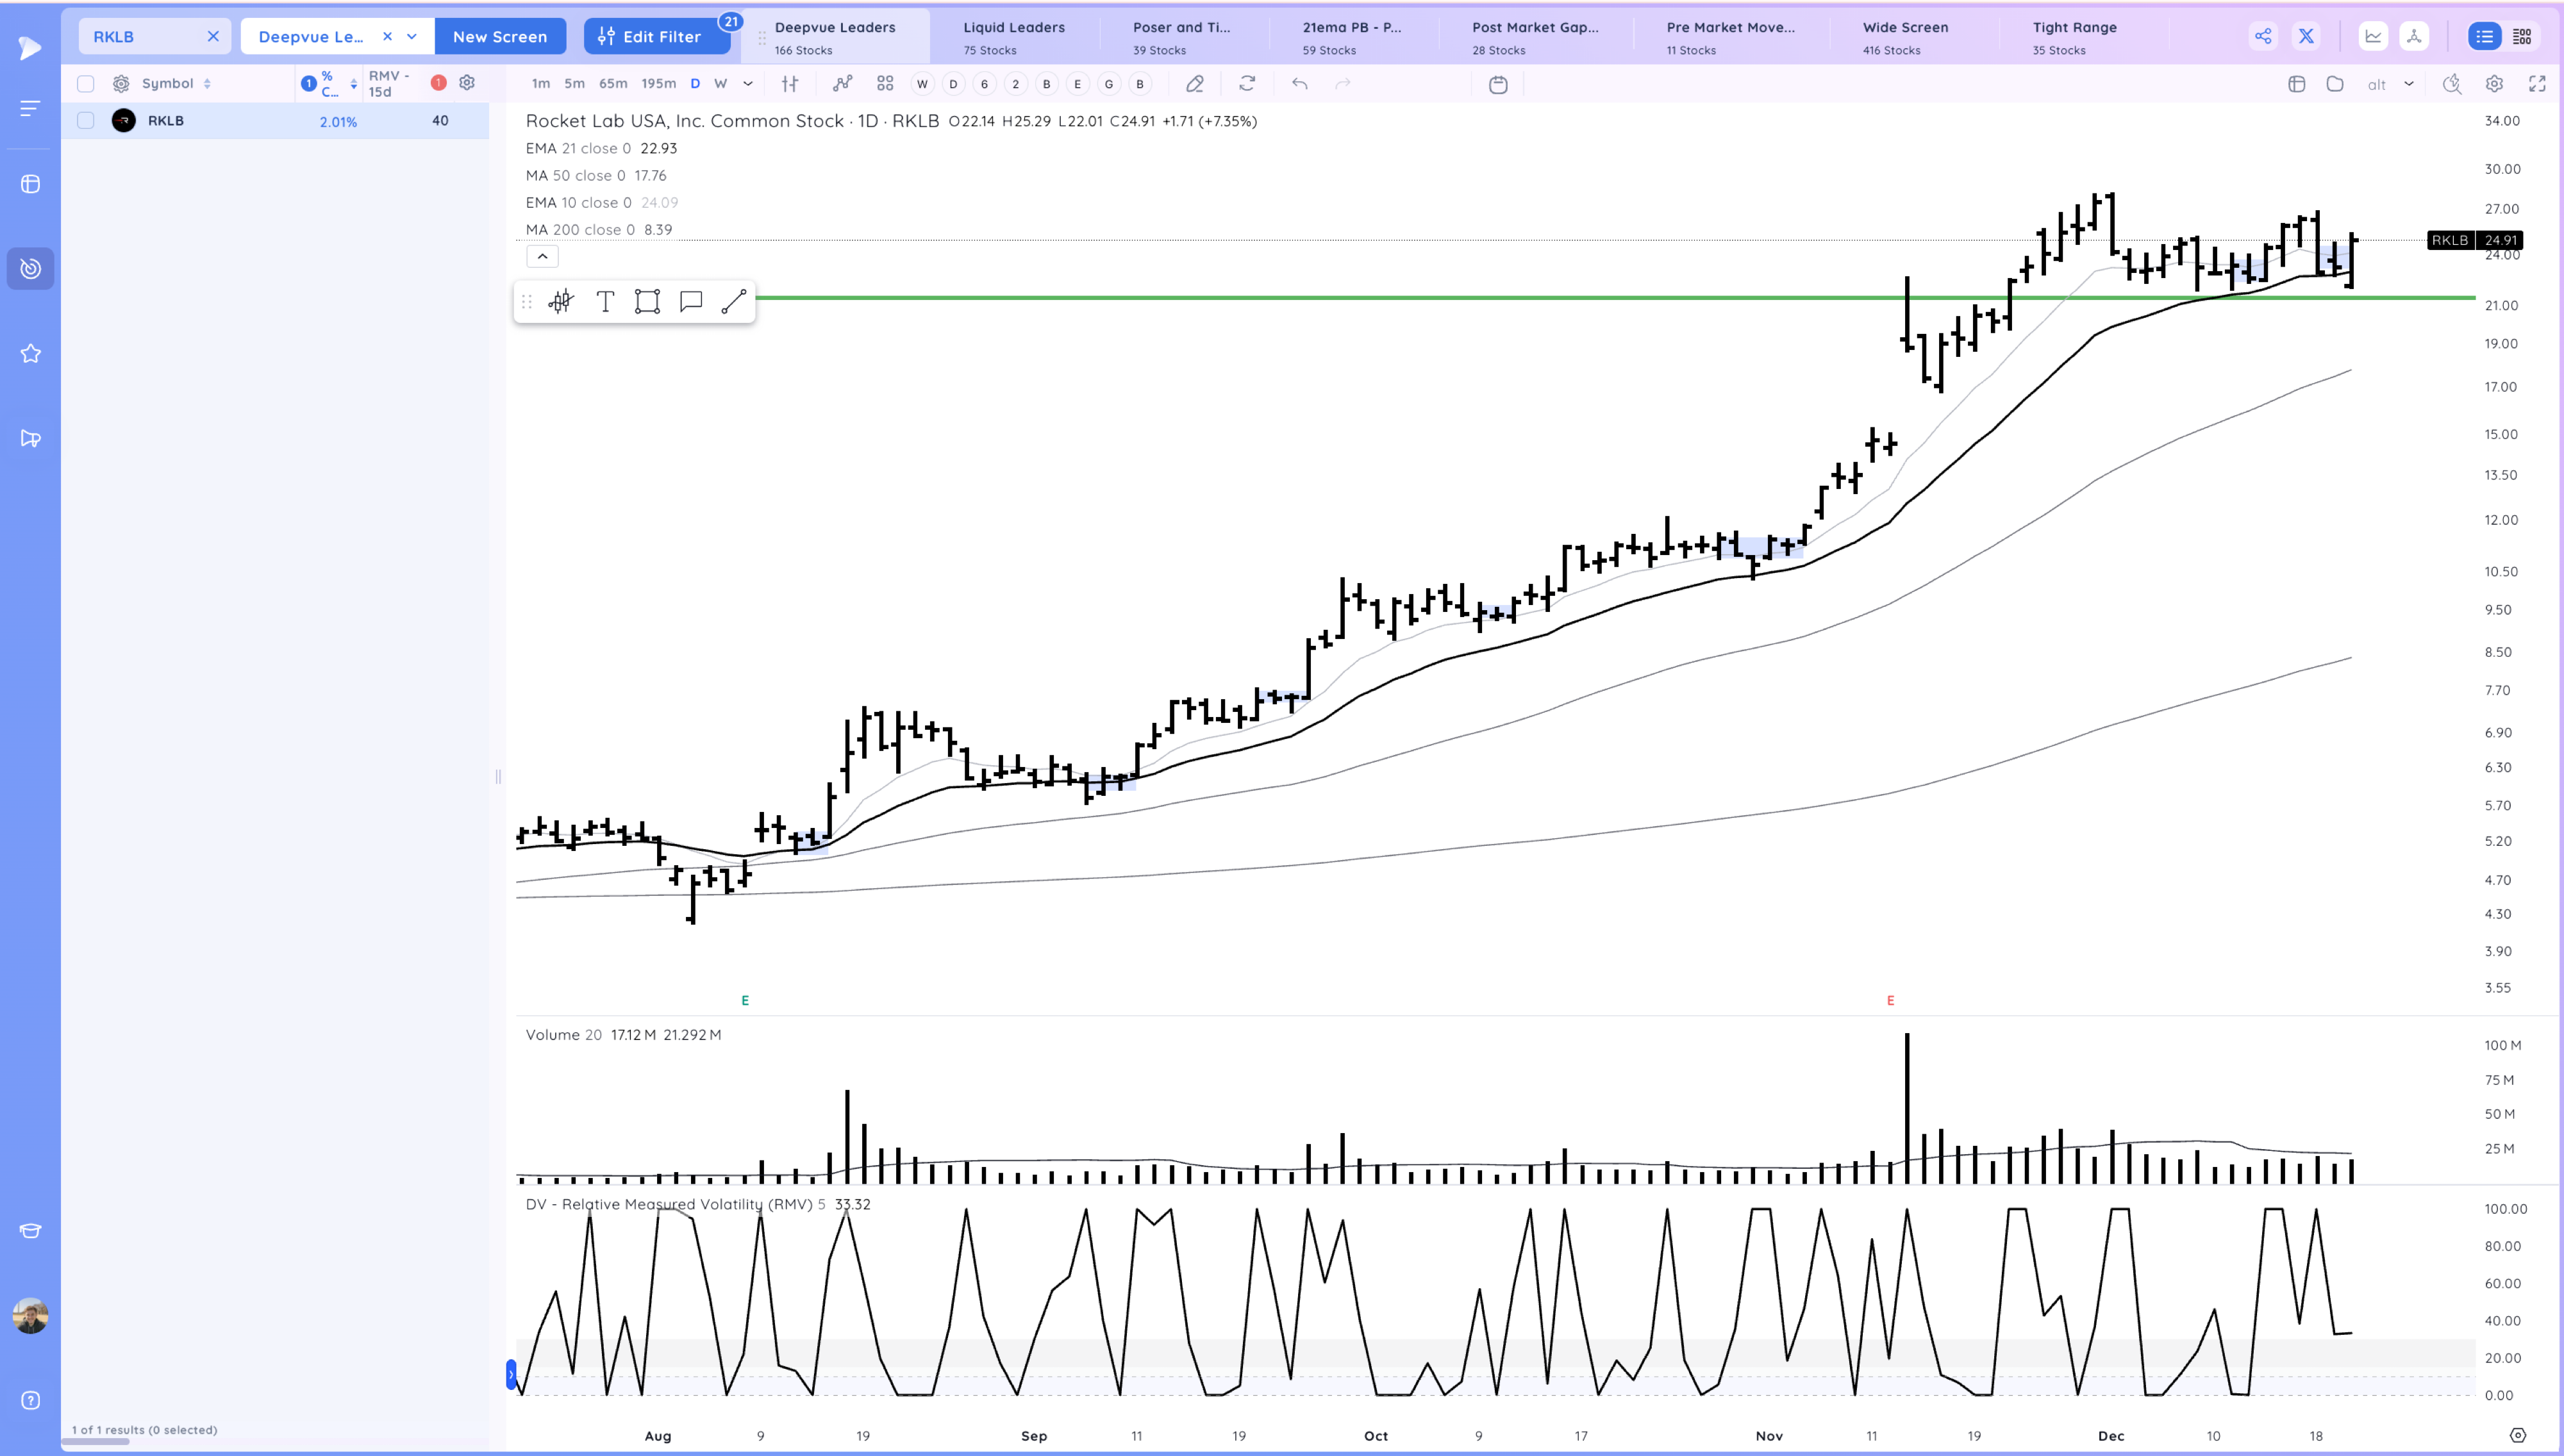Select the Post Market Gap tab

point(1535,37)
